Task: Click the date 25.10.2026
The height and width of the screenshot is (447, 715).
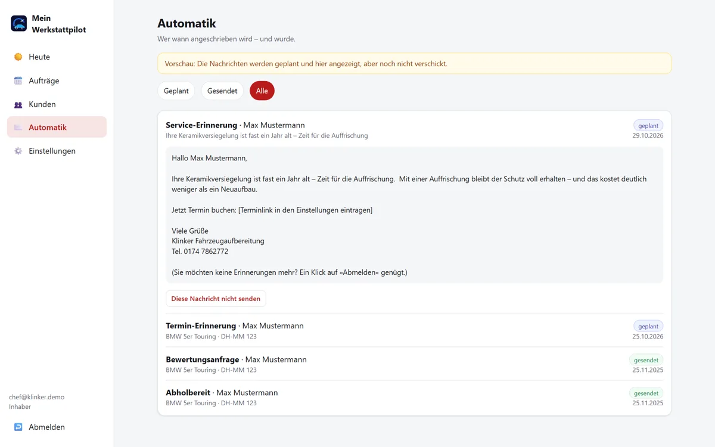Action: pos(648,337)
